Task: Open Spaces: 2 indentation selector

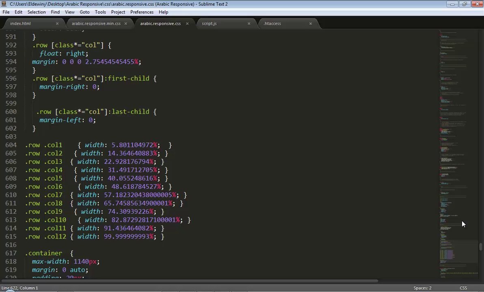Action: point(422,288)
